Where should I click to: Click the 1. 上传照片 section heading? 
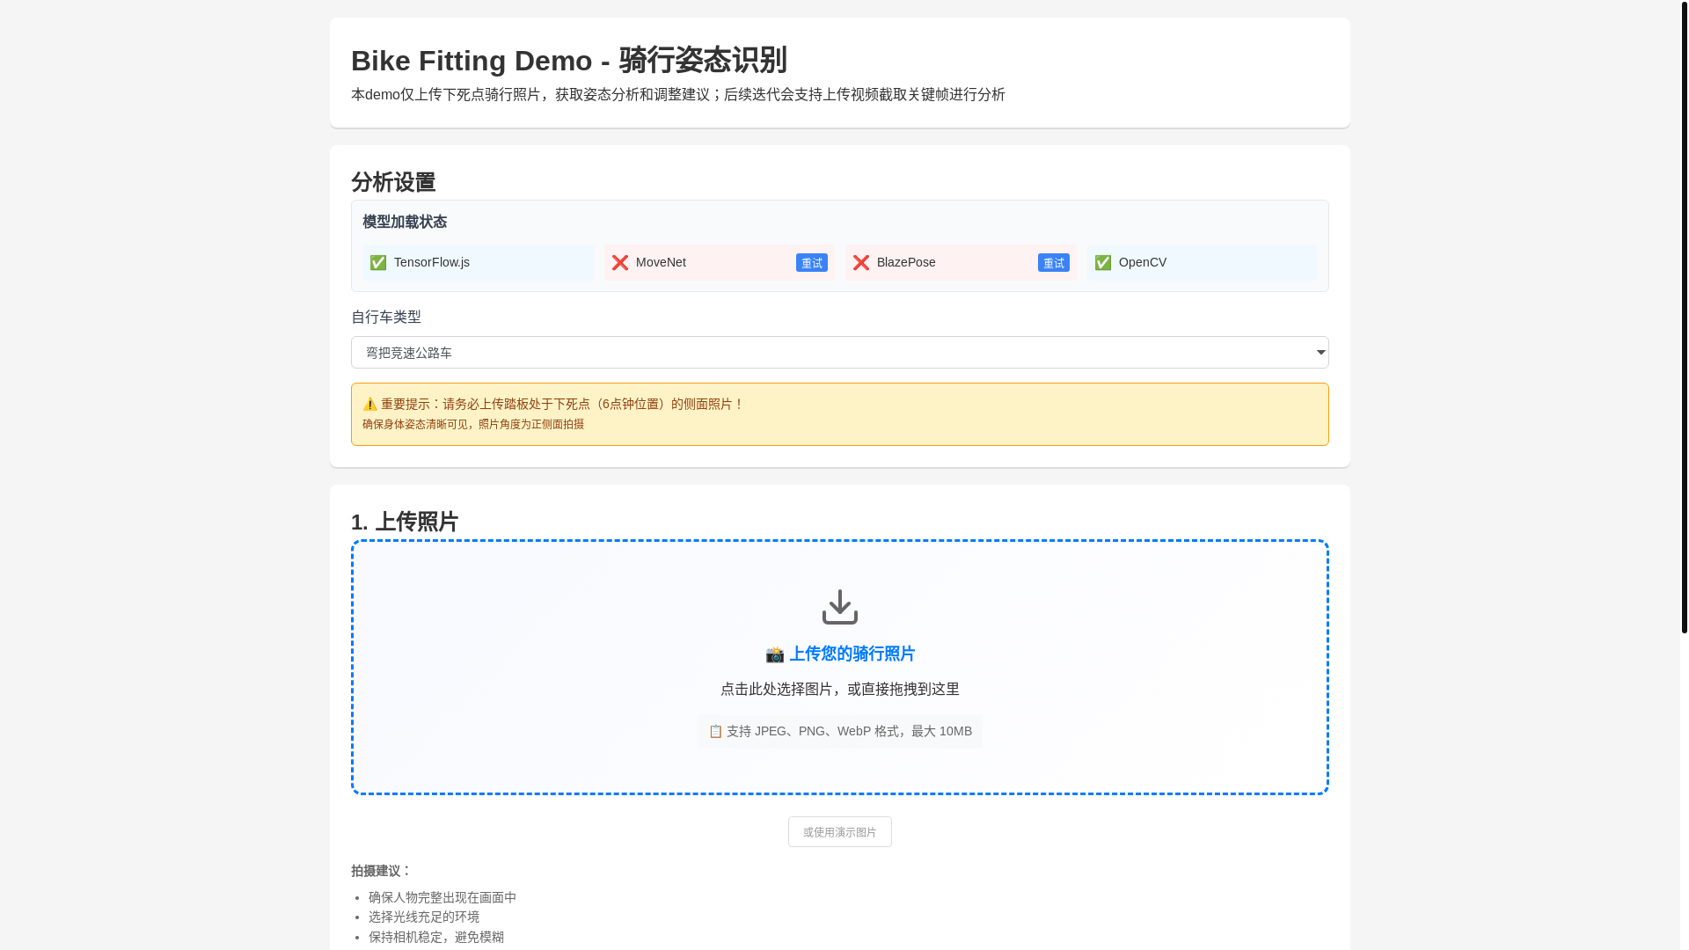tap(405, 522)
